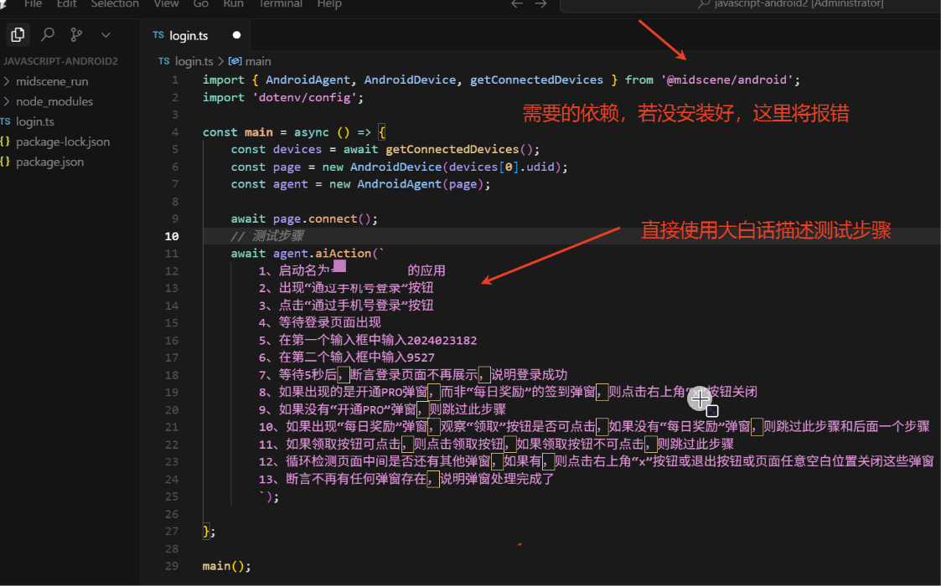Viewport: 941px width, 586px height.
Task: Open the Help menu
Action: pos(328,4)
